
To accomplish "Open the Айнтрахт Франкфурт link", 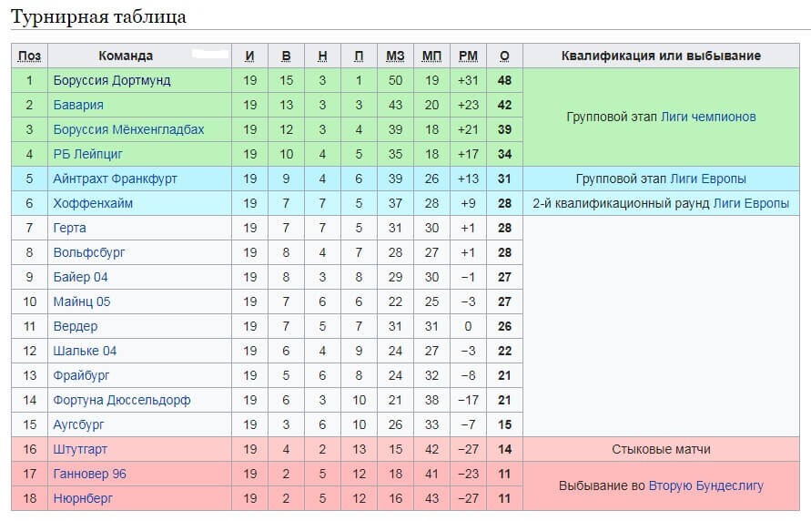I will tap(115, 179).
